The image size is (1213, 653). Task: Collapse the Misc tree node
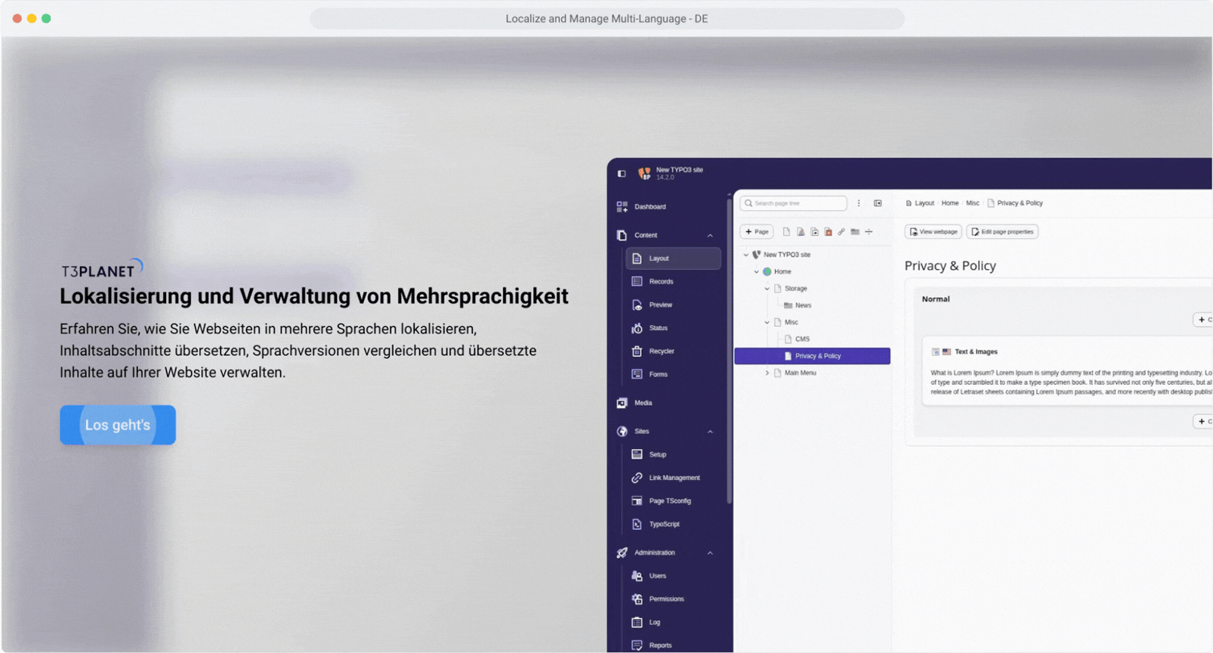point(767,322)
